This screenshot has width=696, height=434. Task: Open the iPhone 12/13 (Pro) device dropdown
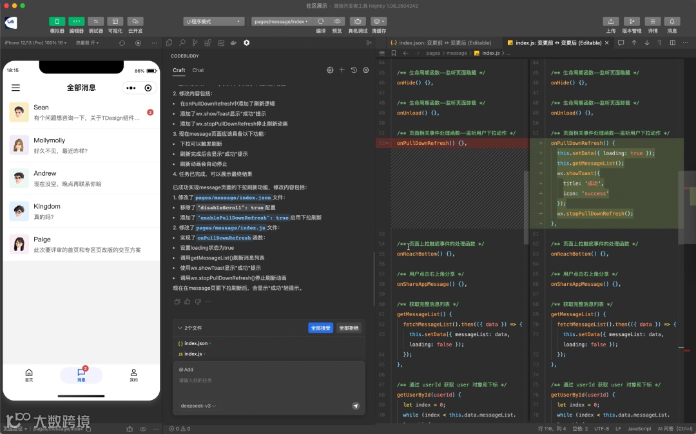pos(35,43)
